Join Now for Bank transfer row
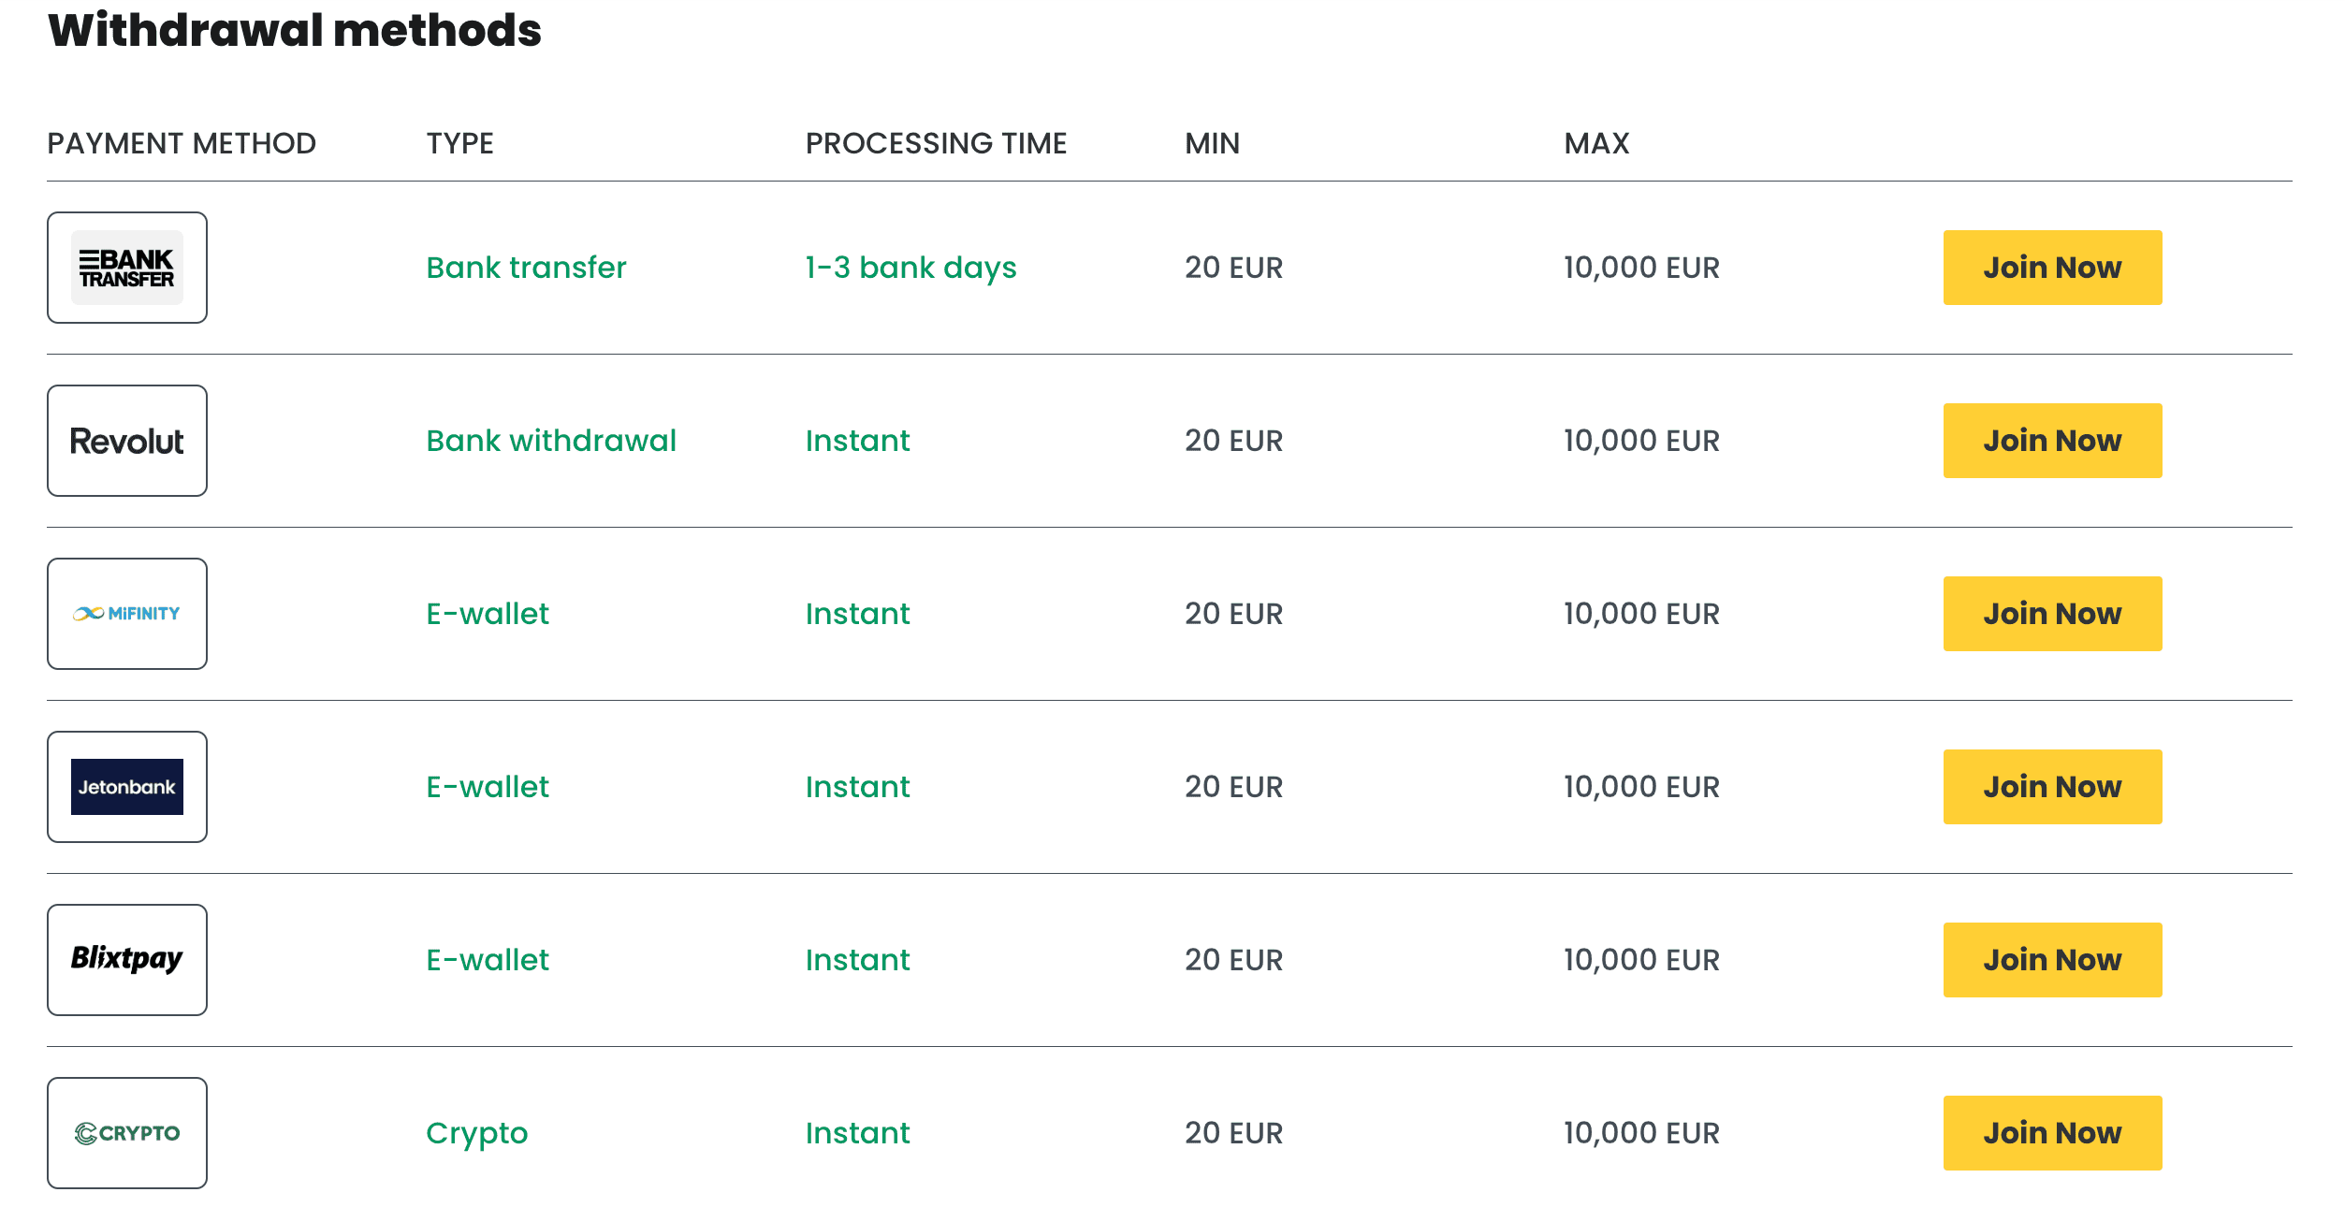 (2052, 268)
